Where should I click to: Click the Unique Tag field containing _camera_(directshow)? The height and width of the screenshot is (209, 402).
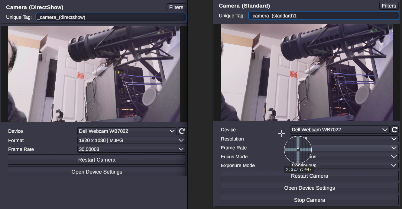110,17
